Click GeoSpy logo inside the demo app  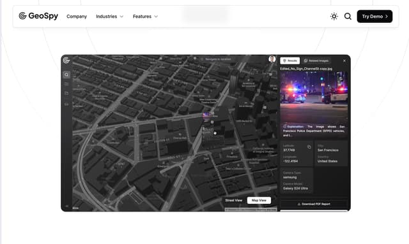(66, 61)
